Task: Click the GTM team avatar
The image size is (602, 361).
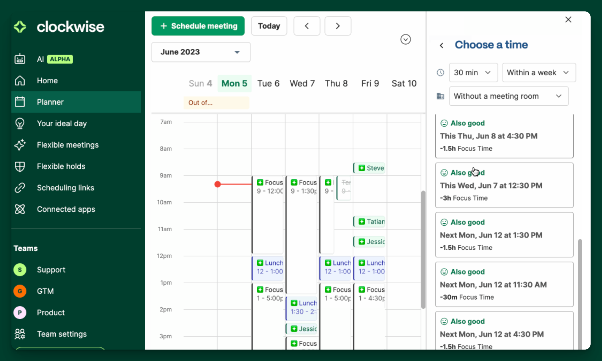Action: [x=20, y=291]
